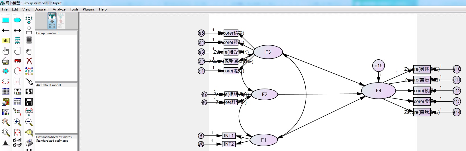Viewport: 466px width, 151px height.
Task: Select Unstandardized estimates in the list
Action: tap(54, 137)
